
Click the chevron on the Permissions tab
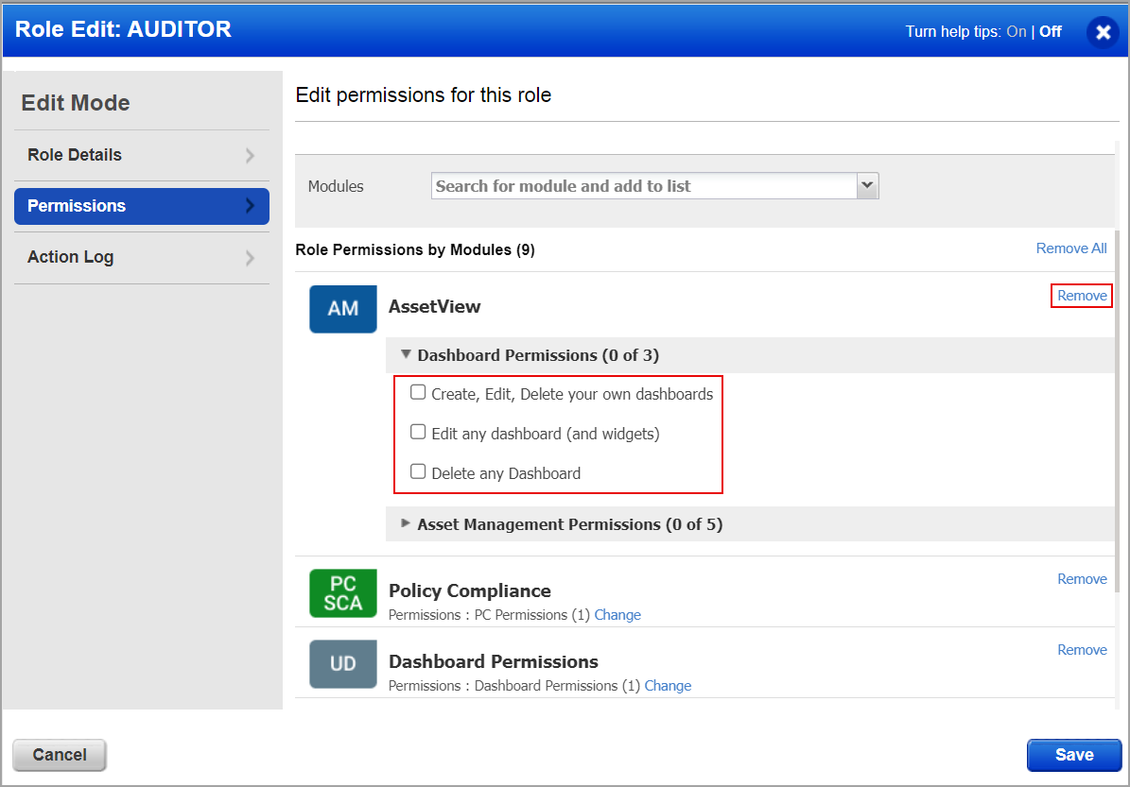coord(250,206)
